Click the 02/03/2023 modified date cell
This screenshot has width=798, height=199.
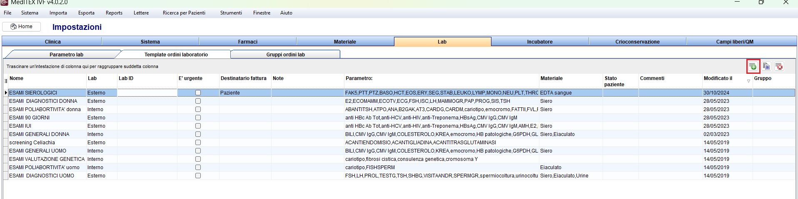(x=727, y=134)
